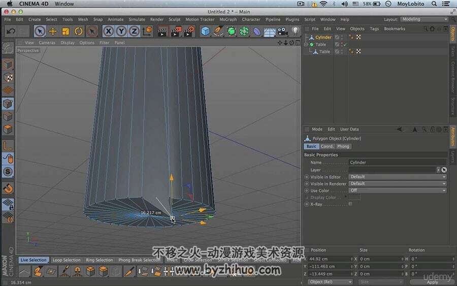Open Visible in Renderer dropdown
The image size is (457, 286).
(x=398, y=184)
